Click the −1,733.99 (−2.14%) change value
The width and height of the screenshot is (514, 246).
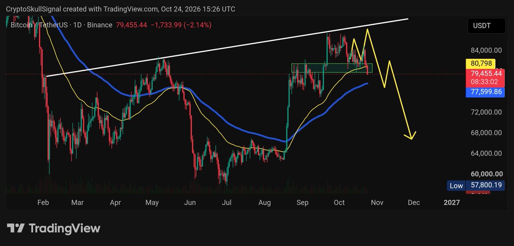coord(181,25)
